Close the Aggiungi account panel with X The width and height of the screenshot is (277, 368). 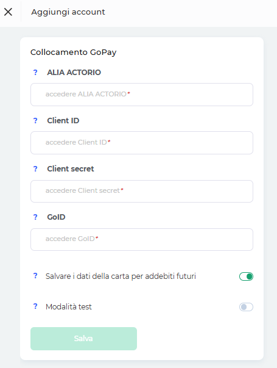pos(8,12)
